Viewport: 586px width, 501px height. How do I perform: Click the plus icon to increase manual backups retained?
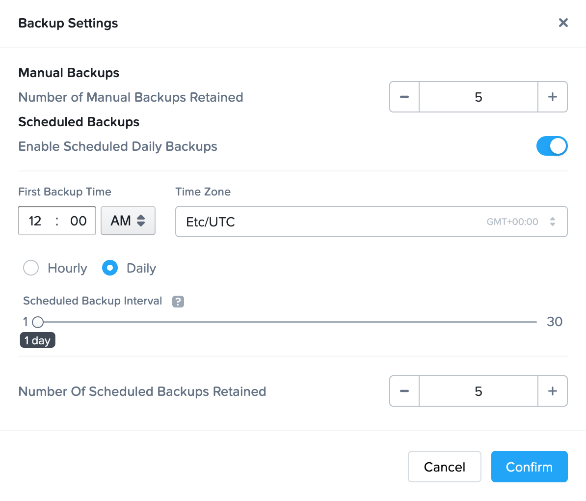553,97
